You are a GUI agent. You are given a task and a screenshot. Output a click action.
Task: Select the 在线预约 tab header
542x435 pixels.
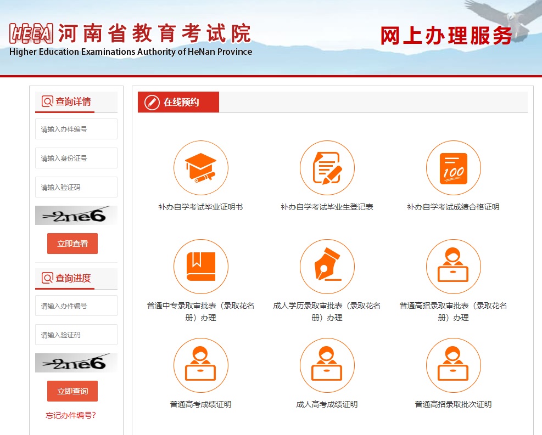178,103
